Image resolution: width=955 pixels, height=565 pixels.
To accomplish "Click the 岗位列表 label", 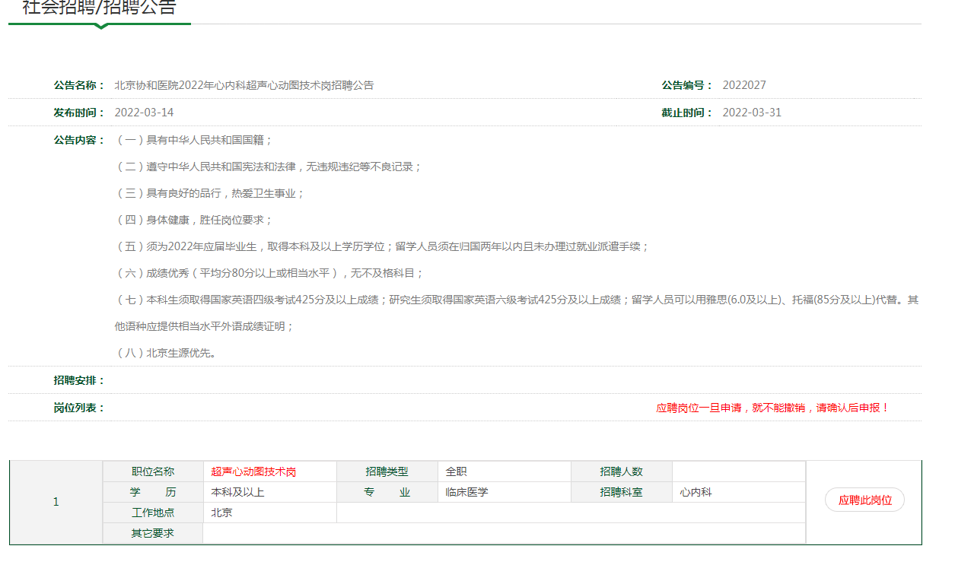I will click(79, 408).
